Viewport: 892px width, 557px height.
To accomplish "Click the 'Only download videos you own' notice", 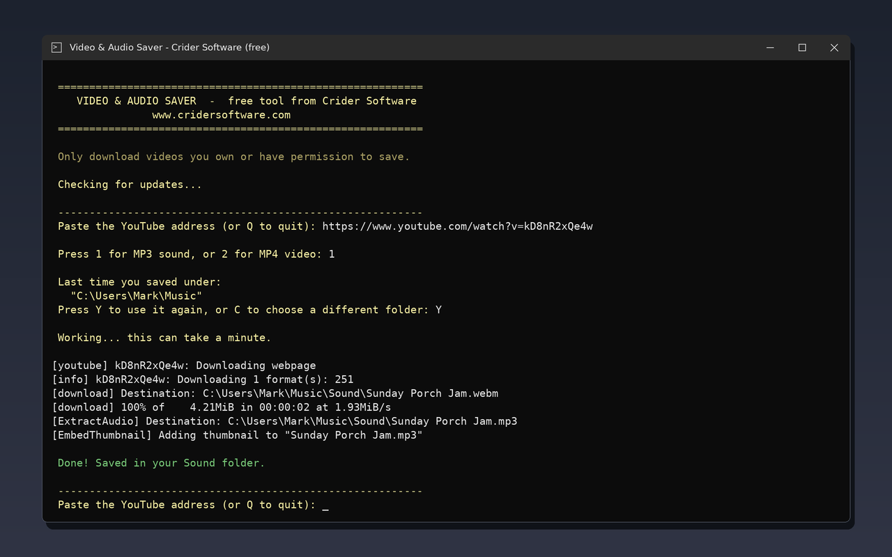I will point(233,157).
